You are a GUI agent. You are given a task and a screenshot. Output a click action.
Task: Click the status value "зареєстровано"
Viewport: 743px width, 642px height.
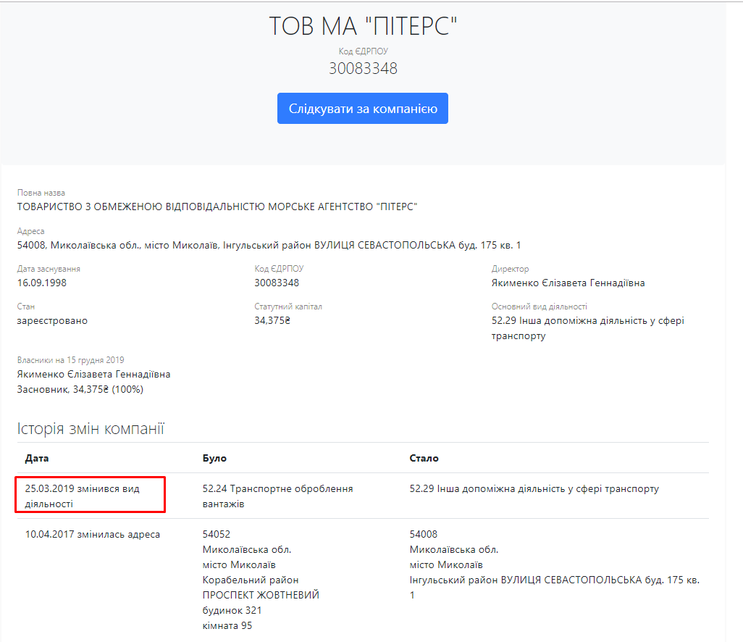pos(52,320)
